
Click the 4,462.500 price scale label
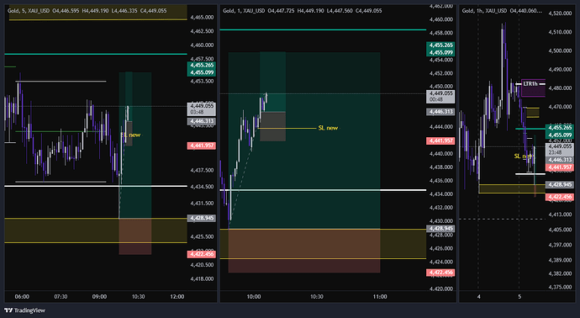point(202,31)
